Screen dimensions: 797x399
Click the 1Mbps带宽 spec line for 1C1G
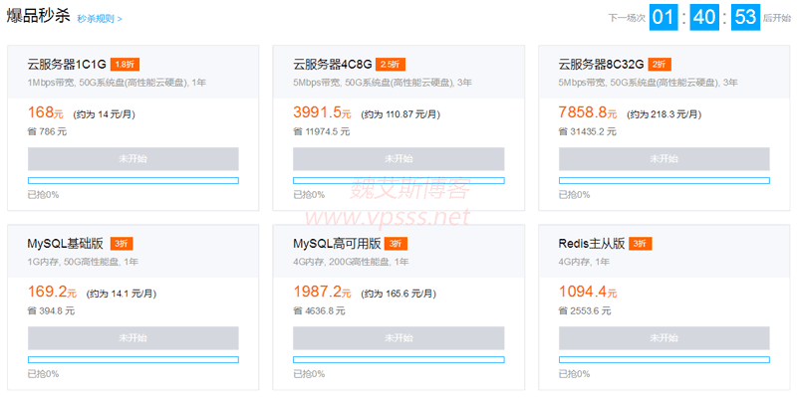coord(117,83)
